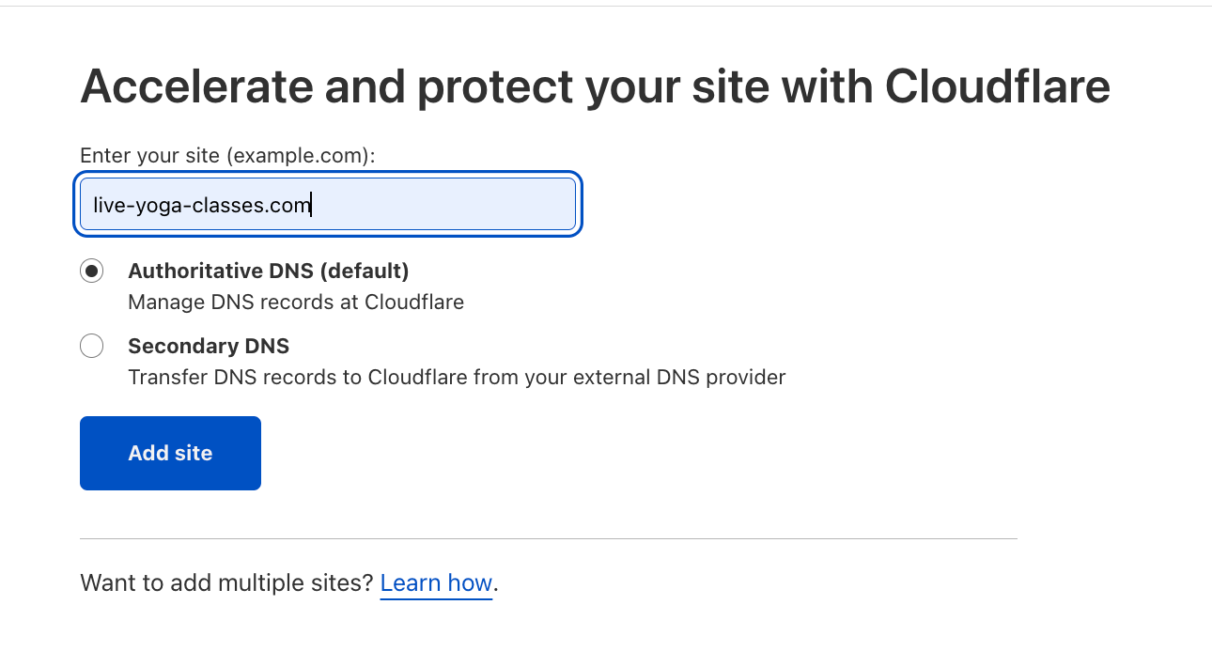
Task: Open the Learn how link
Action: [x=436, y=583]
